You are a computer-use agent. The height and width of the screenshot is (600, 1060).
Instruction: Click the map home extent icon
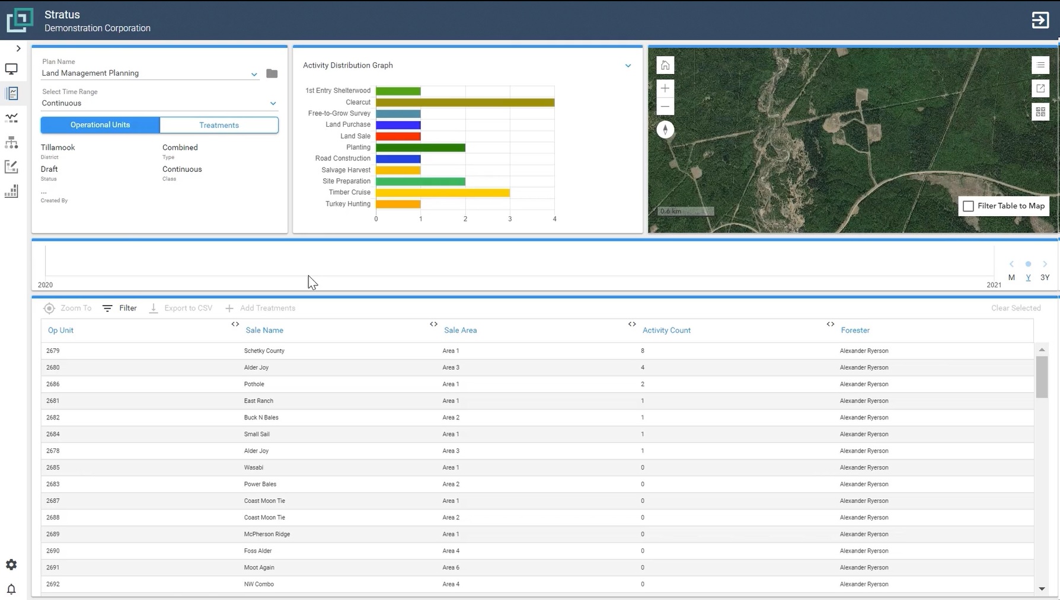tap(665, 65)
